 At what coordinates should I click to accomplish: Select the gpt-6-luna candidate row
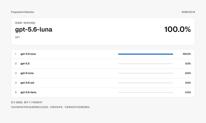(x=103, y=73)
